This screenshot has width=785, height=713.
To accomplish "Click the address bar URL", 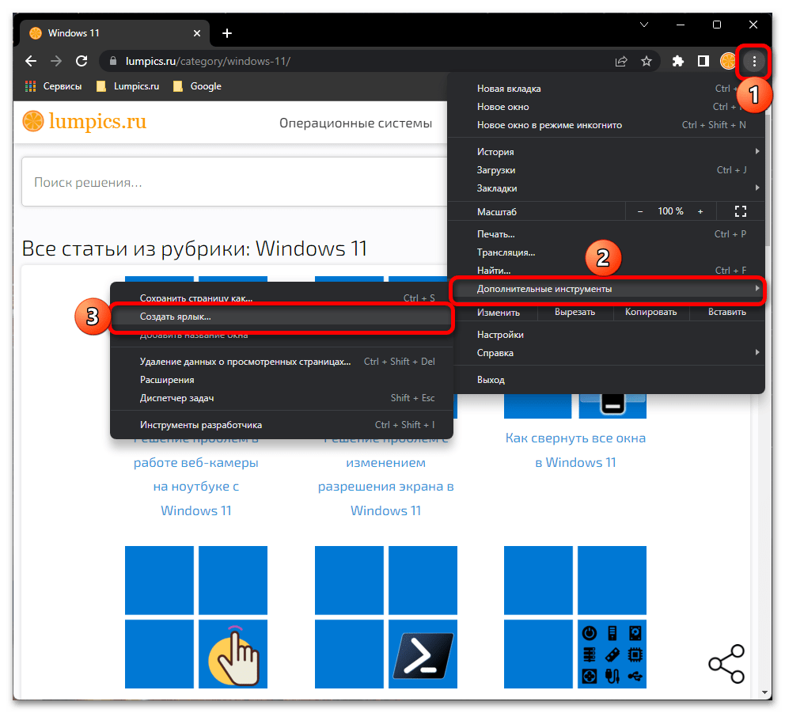I will click(208, 61).
